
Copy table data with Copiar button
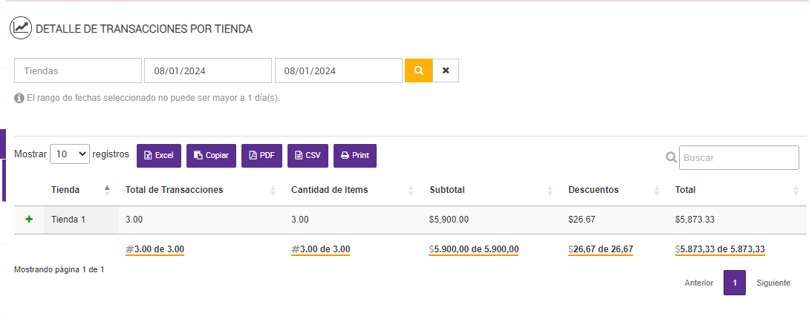click(x=211, y=156)
